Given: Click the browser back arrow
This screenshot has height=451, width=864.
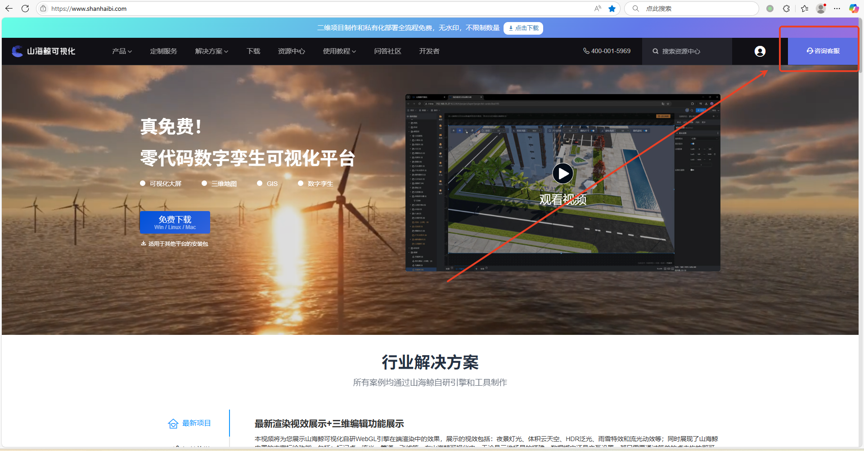Looking at the screenshot, I should (9, 9).
